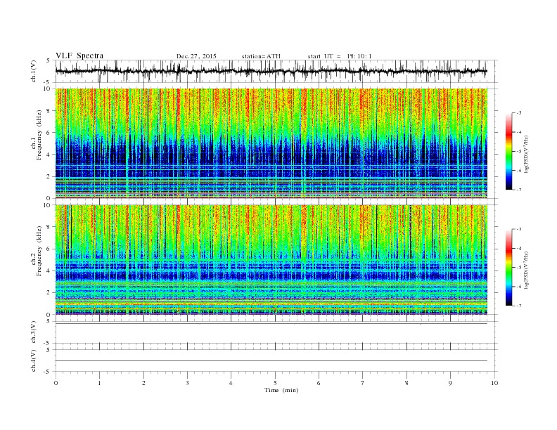Click the ch.2 'Frequency (kHz)' axis label
The image size is (557, 430).
point(39,251)
